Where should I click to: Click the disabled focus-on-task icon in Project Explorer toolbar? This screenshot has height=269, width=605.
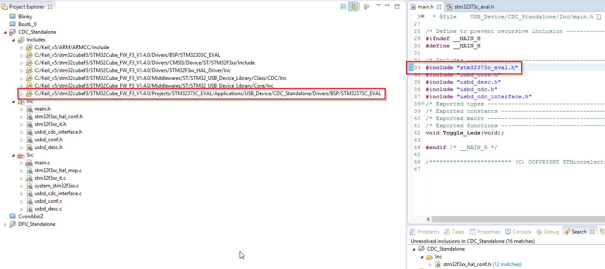[366, 6]
